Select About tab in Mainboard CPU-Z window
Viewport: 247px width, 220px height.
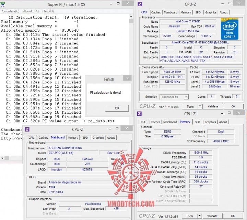coord(111,138)
